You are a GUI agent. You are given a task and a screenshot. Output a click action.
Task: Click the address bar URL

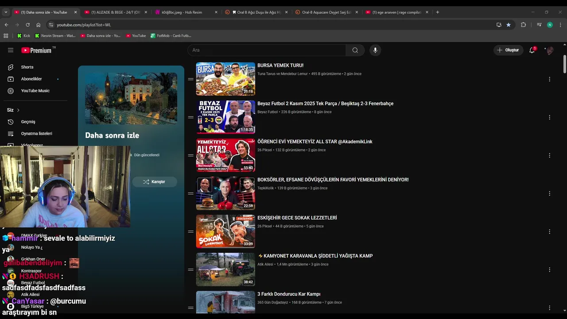click(x=84, y=25)
